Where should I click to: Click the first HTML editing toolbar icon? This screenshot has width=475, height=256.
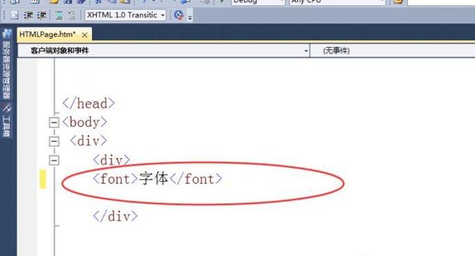[15, 15]
